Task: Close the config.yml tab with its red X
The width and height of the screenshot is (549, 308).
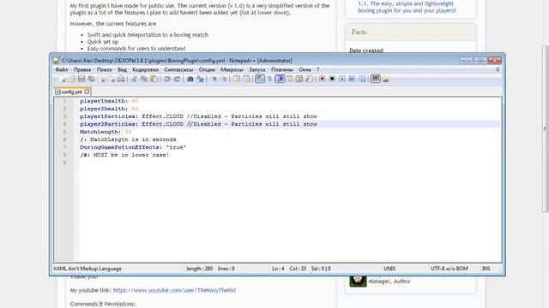Action: (x=87, y=92)
